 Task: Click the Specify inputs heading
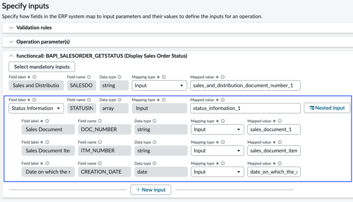coord(25,6)
